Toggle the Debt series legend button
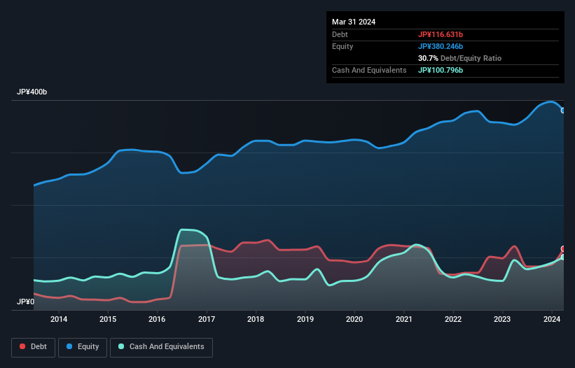This screenshot has height=368, width=575. click(34, 347)
